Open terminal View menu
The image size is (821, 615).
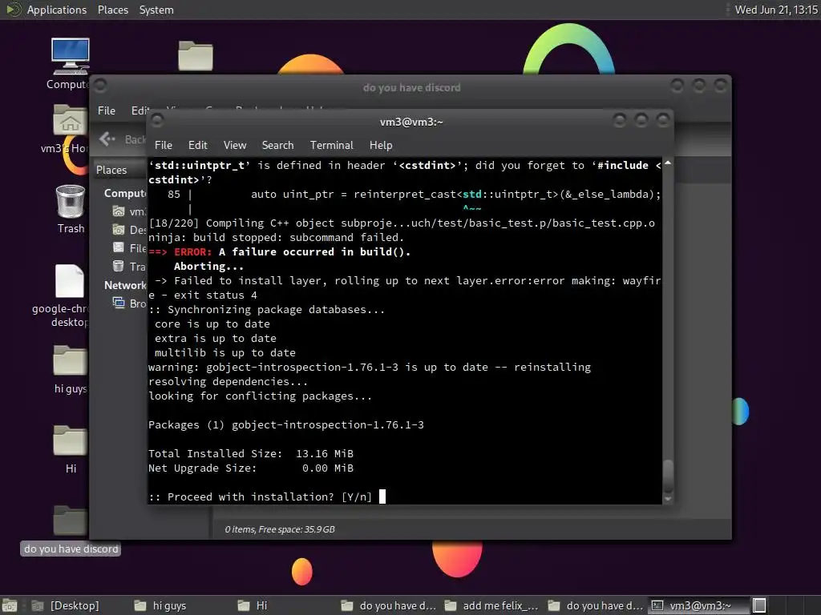pyautogui.click(x=235, y=146)
